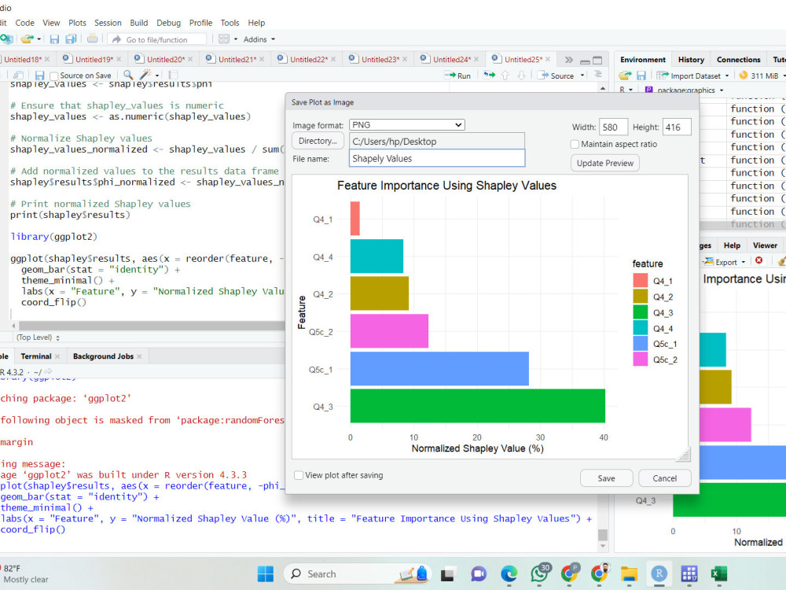Click the print icon in main toolbar
Image resolution: width=786 pixels, height=590 pixels.
[x=92, y=39]
